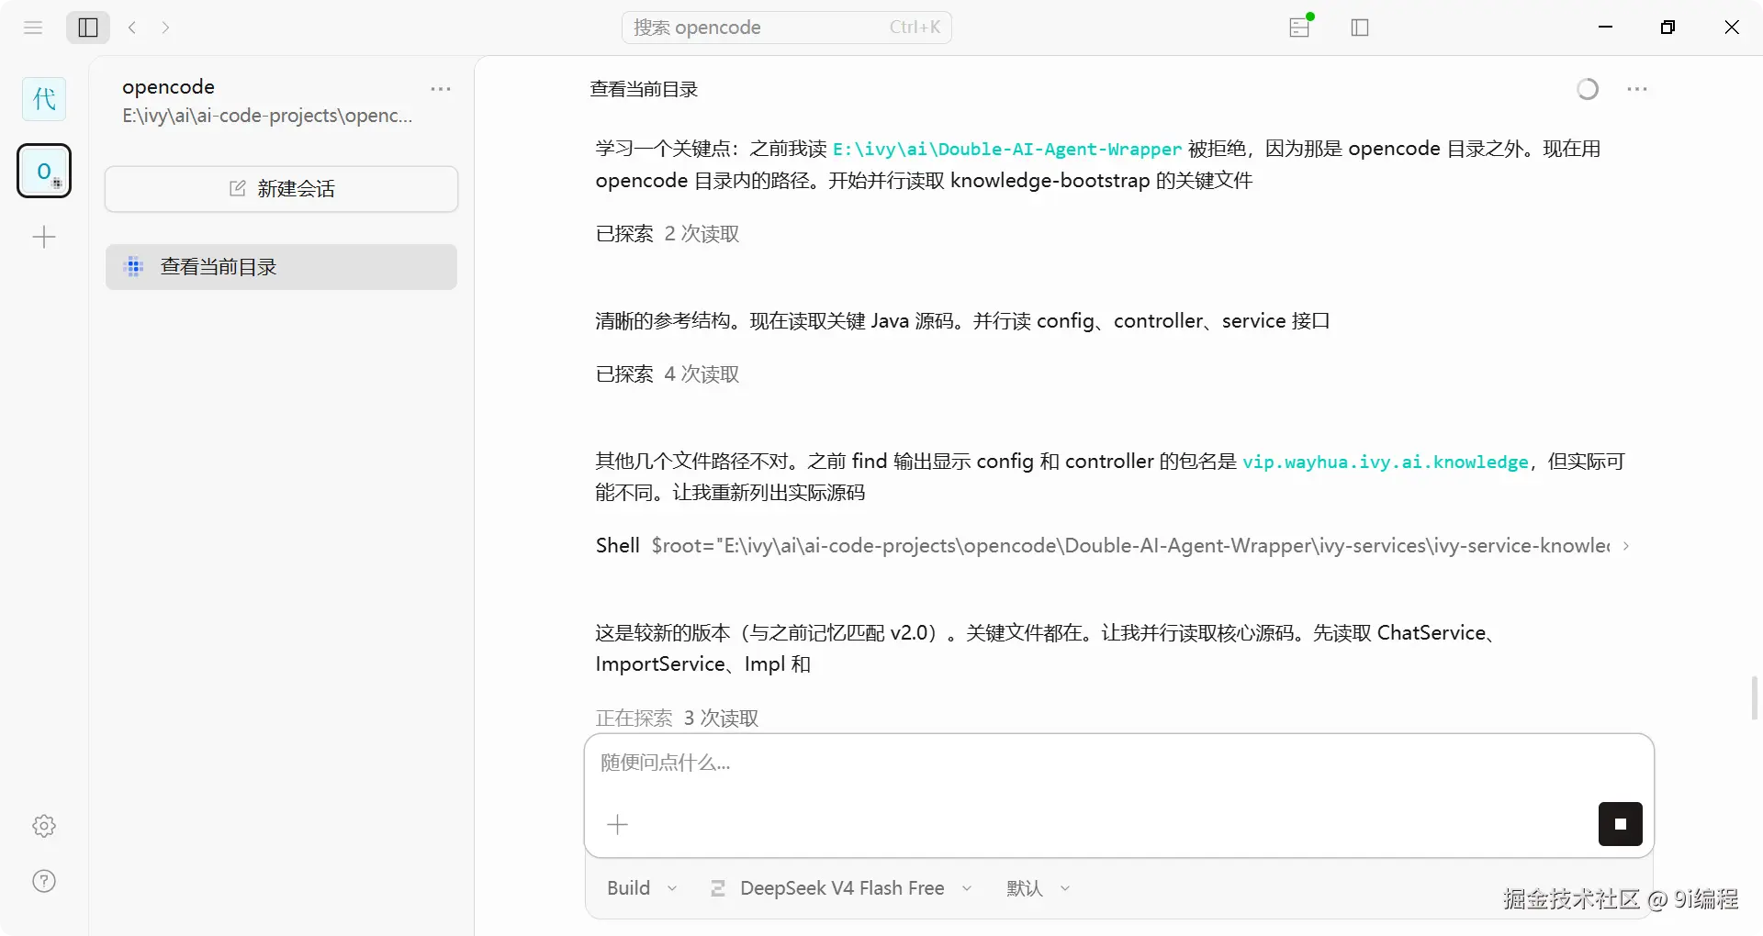Open the settings gear icon

44,826
